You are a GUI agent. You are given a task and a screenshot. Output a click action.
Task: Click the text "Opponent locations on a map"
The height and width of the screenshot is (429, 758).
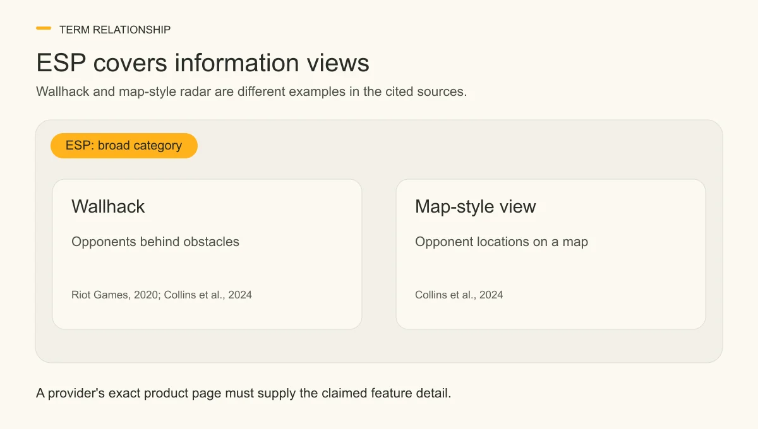click(x=502, y=242)
